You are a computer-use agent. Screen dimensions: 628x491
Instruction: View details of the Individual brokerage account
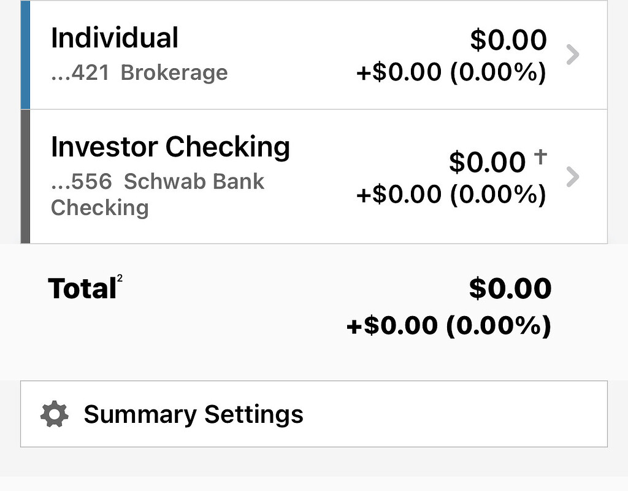[307, 54]
